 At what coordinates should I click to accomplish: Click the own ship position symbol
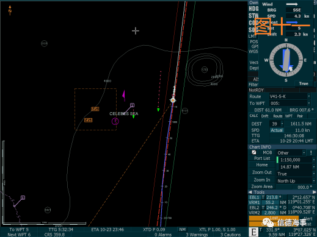coord(173,101)
